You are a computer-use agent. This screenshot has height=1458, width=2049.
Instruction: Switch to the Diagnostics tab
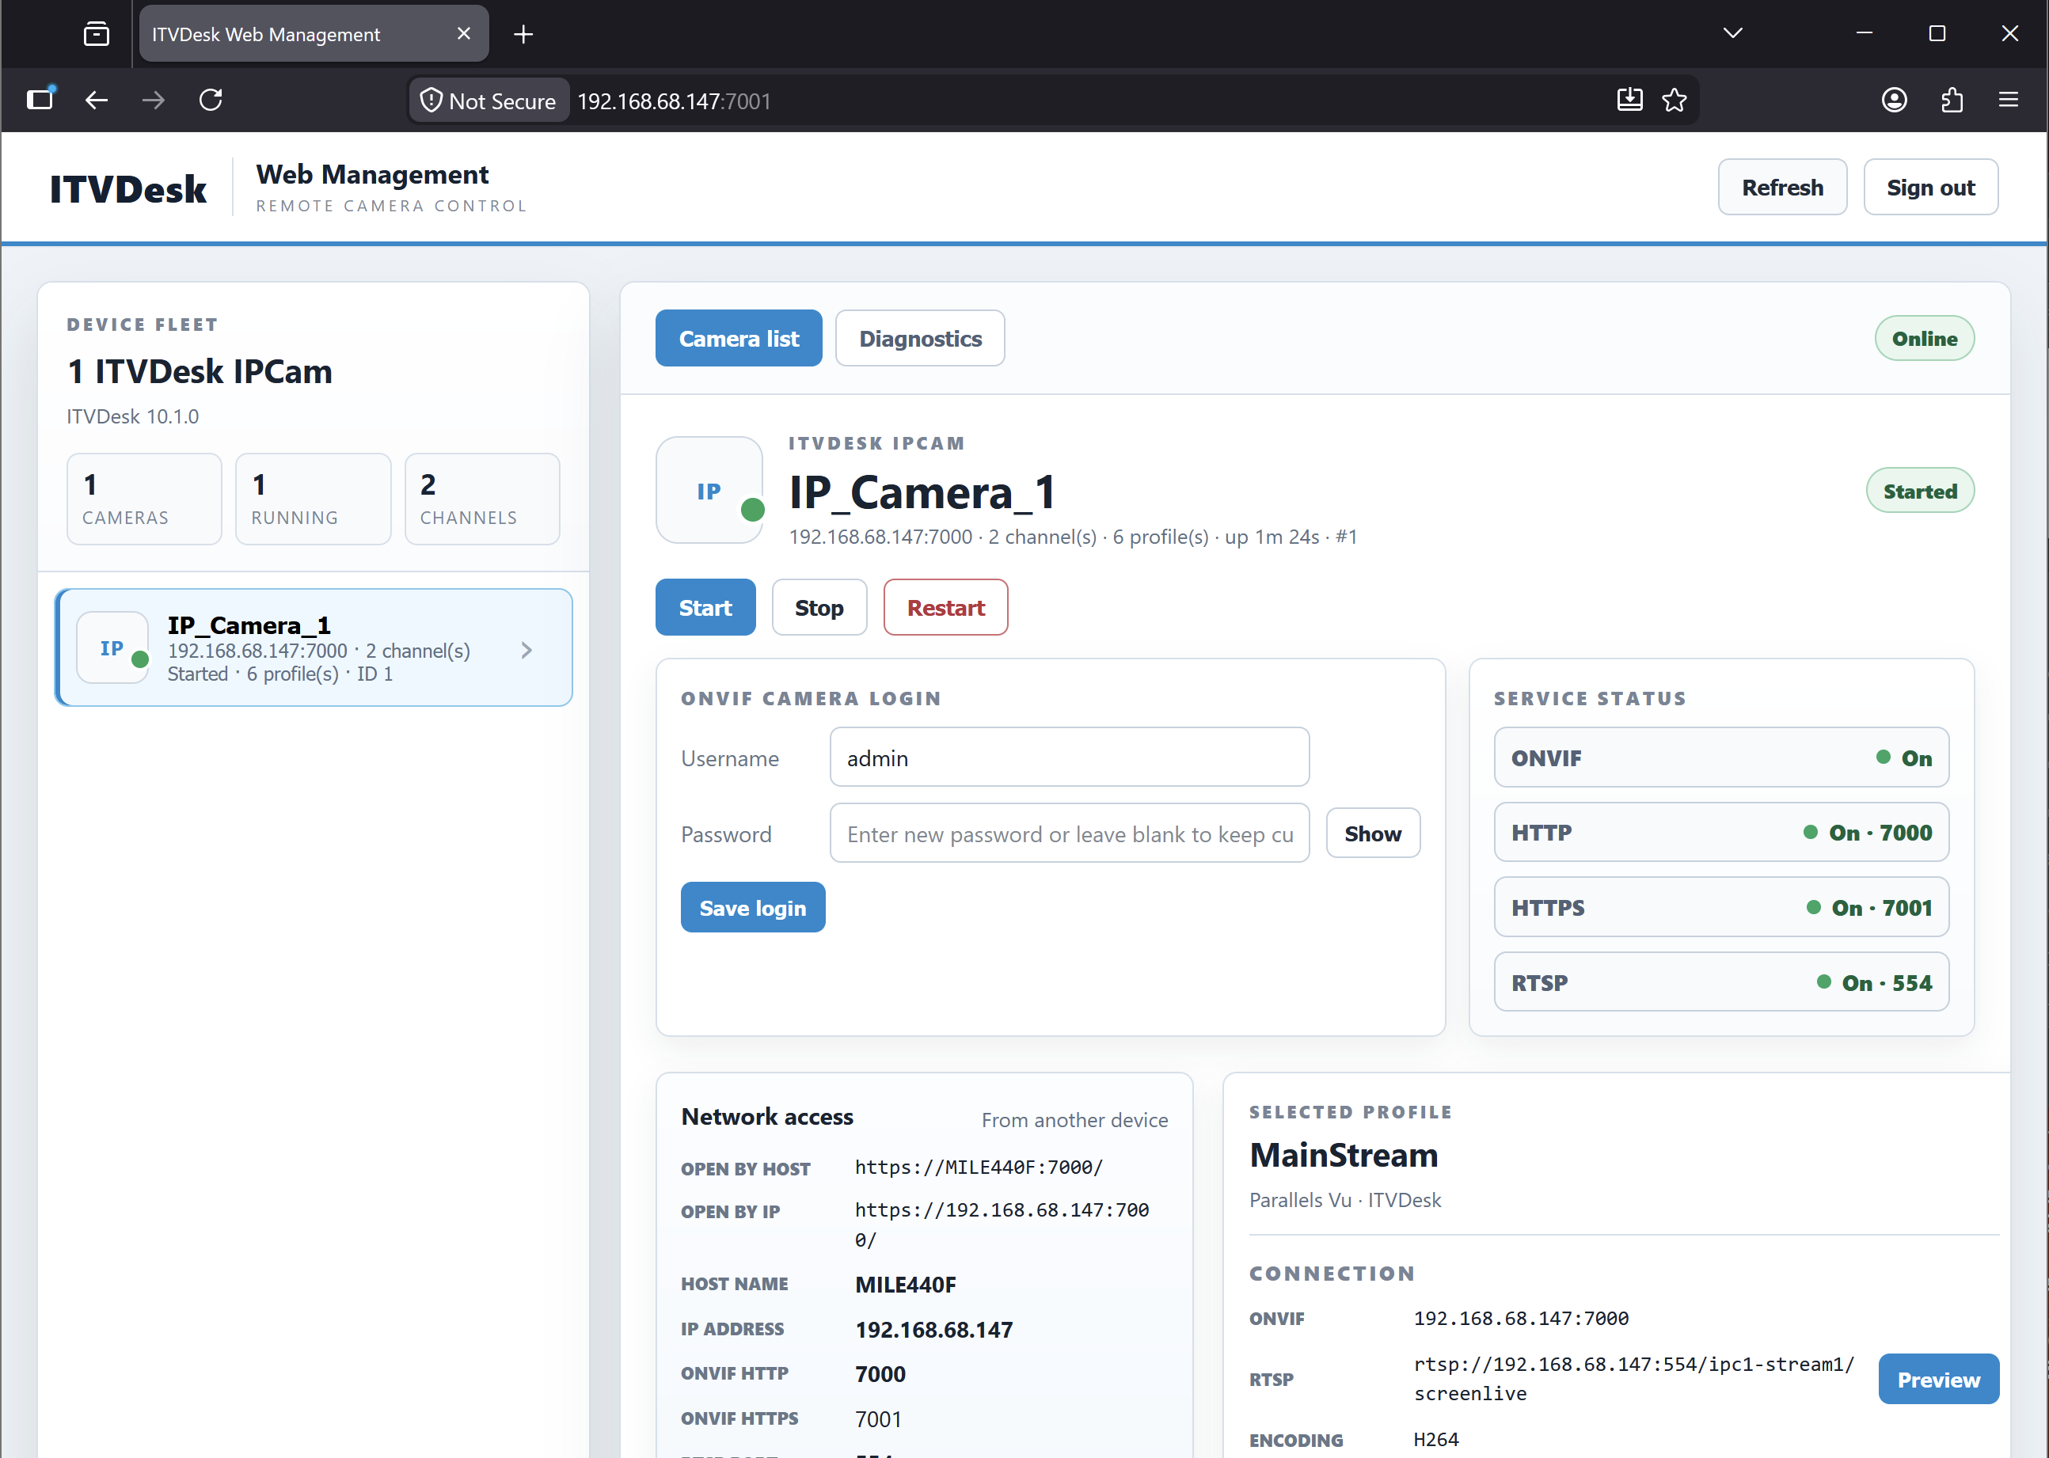(919, 339)
